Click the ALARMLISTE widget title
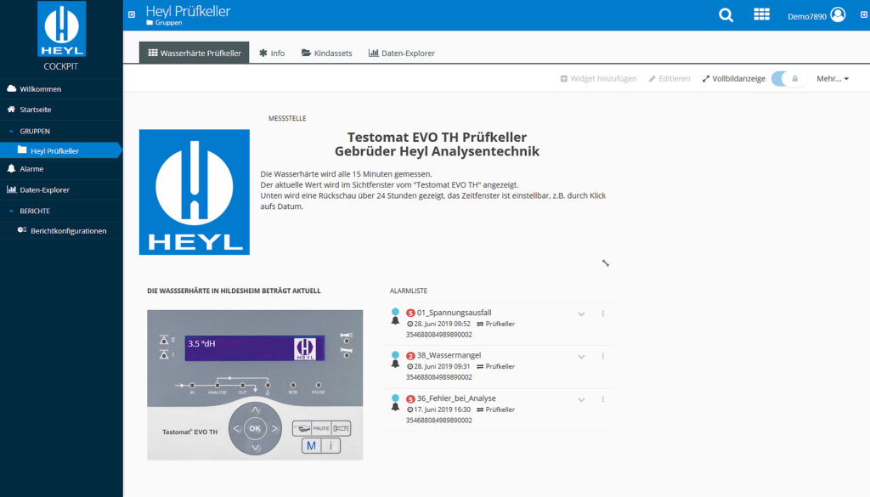Image resolution: width=870 pixels, height=497 pixels. pyautogui.click(x=409, y=291)
